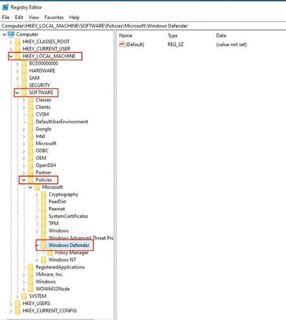This screenshot has width=286, height=320.
Task: Collapse the HKEY_LOCAL_MACHINE branch
Action: [x=11, y=56]
